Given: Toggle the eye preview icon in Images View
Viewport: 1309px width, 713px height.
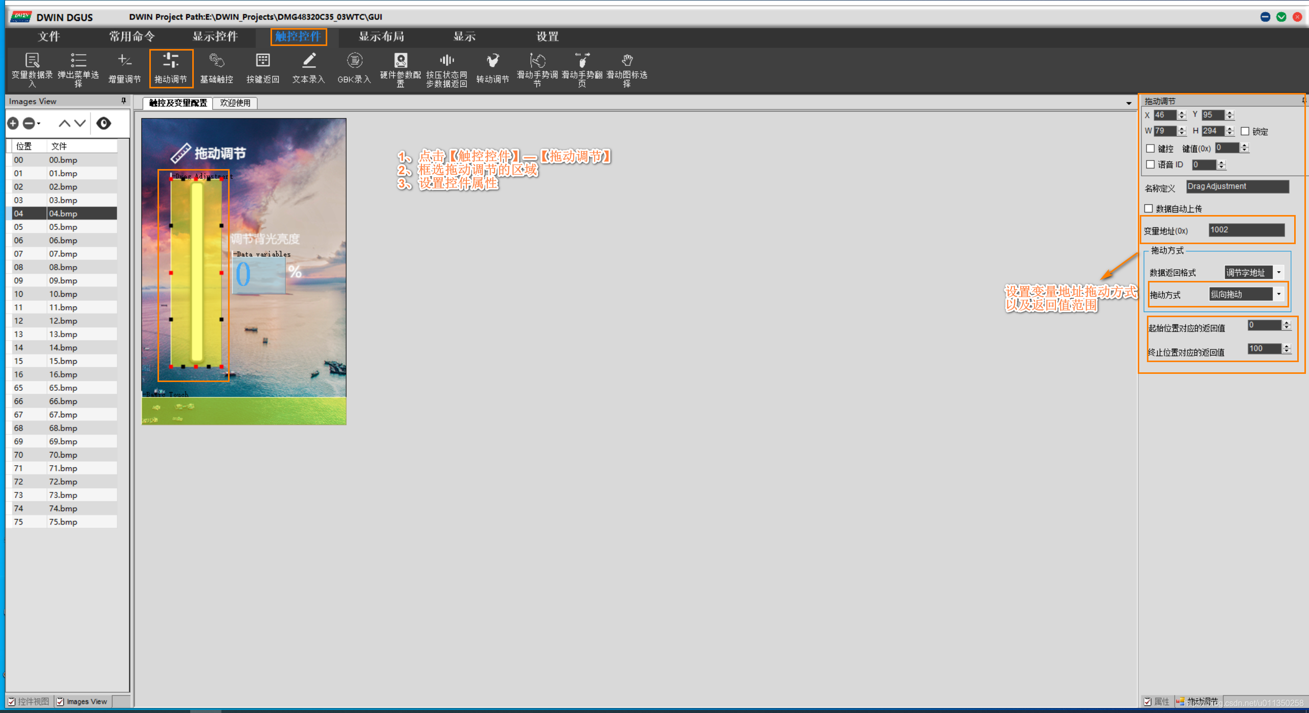Looking at the screenshot, I should (x=103, y=123).
